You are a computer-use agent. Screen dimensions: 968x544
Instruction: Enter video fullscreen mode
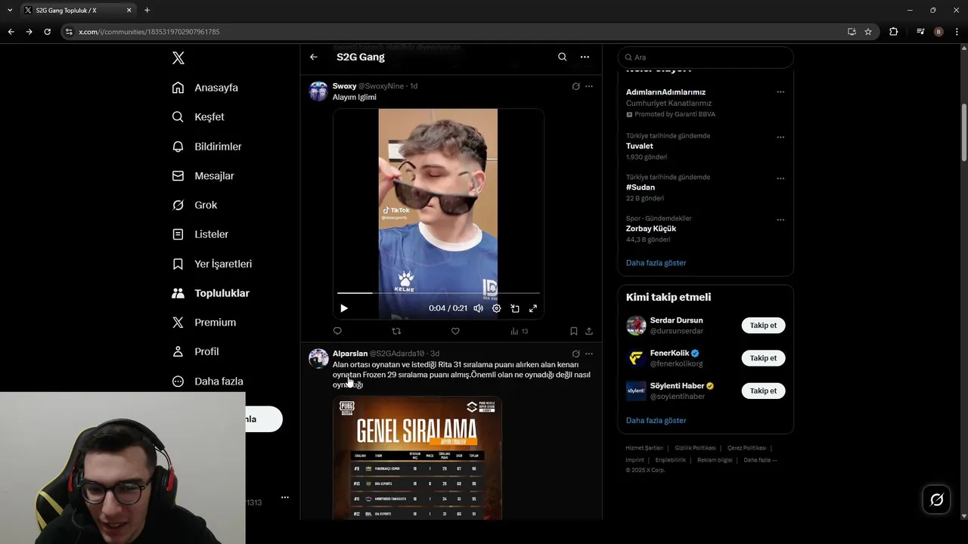coord(533,308)
